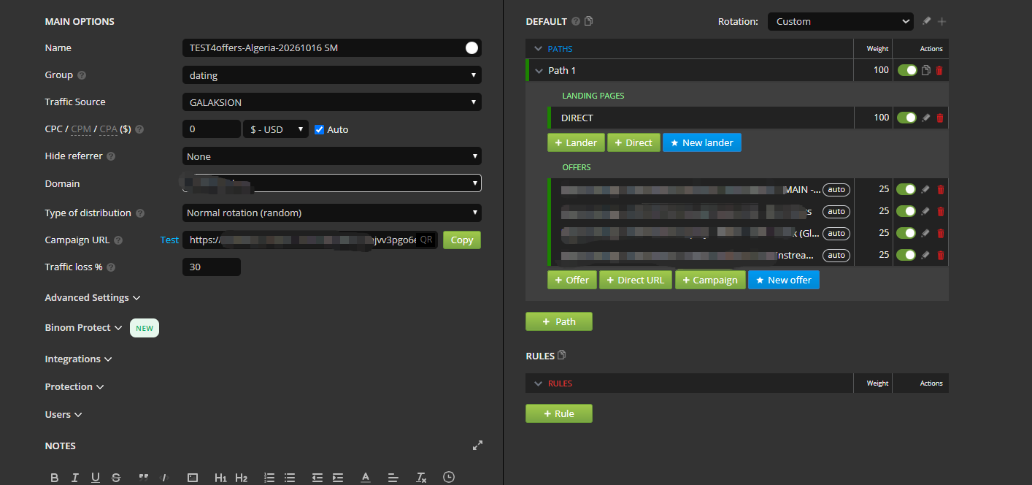Expand the Users section
The image size is (1032, 485).
click(63, 414)
